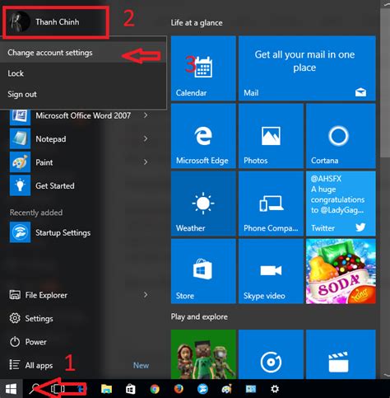Click the Windows Start button
This screenshot has height=398, width=390.
[11, 389]
